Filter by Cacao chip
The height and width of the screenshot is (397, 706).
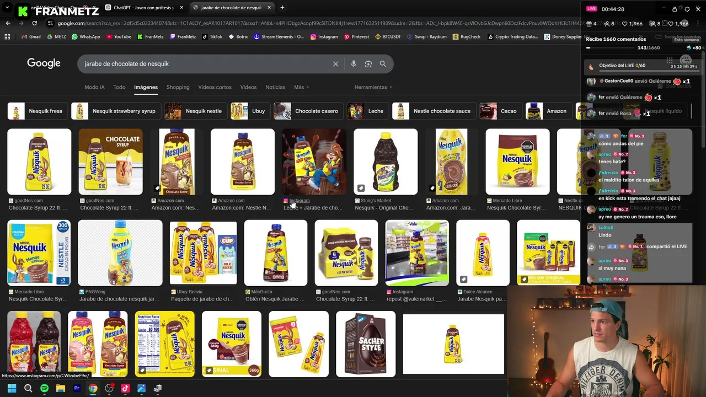click(500, 111)
